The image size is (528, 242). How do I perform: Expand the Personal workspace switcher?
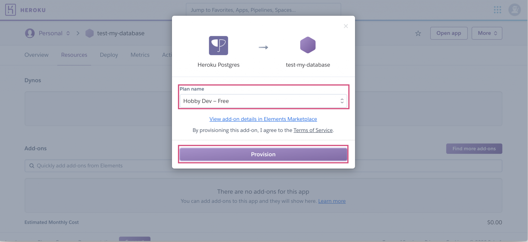(68, 33)
